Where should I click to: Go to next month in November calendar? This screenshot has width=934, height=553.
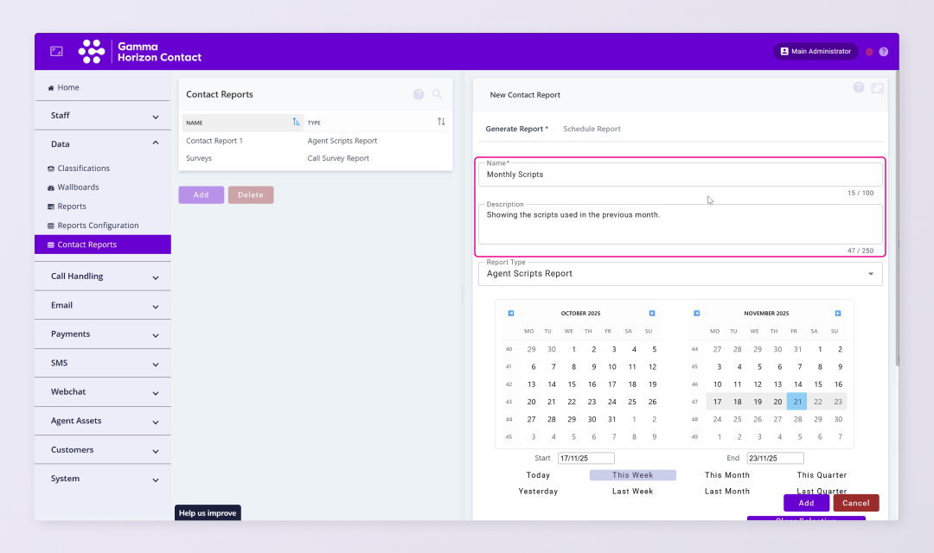point(837,313)
